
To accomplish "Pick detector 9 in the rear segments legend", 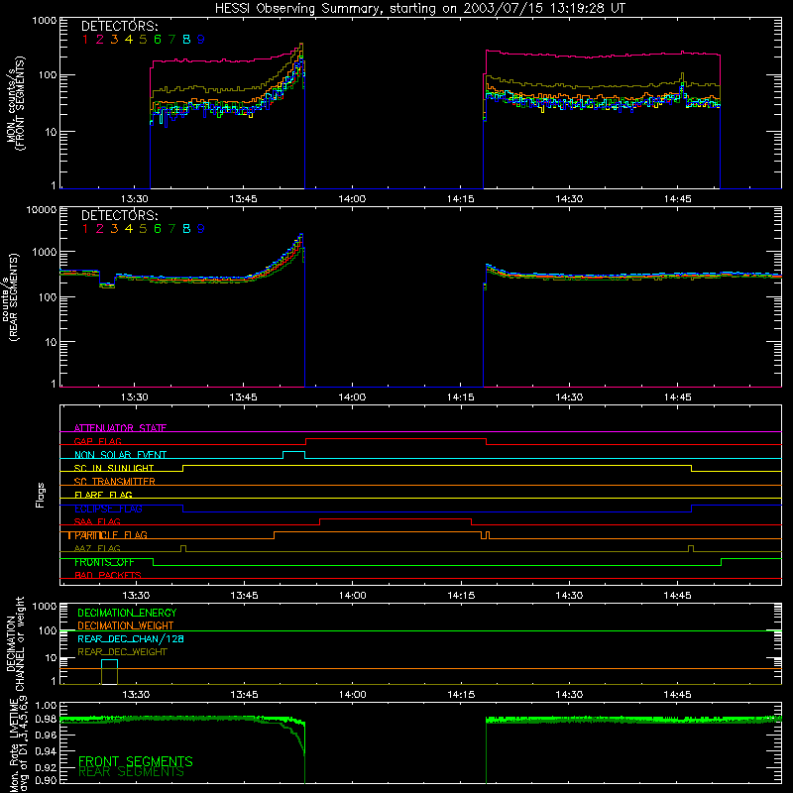I will (x=201, y=229).
